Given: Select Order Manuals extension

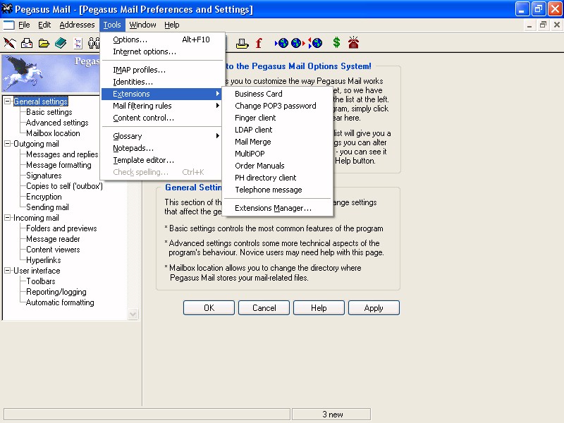Looking at the screenshot, I should [277, 166].
